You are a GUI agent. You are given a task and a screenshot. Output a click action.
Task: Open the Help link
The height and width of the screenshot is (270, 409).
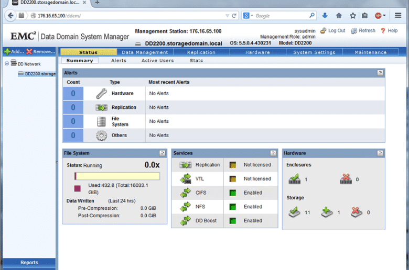point(389,31)
